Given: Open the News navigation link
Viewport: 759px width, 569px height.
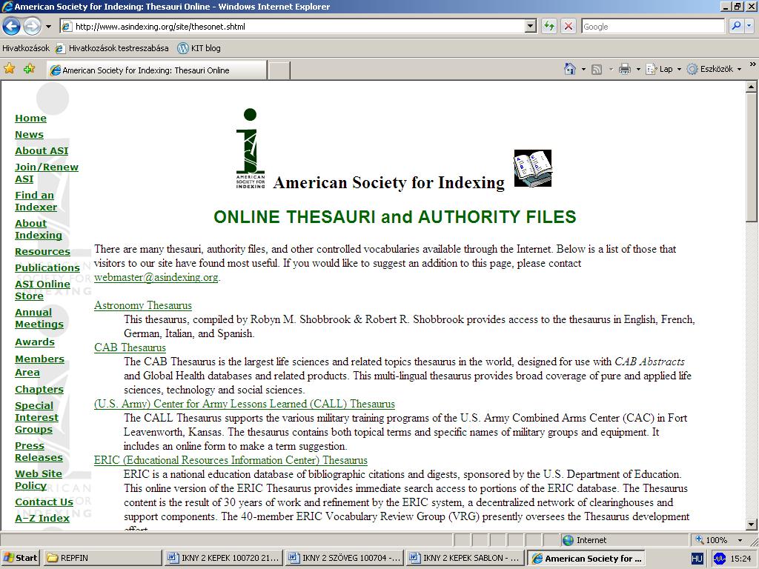Looking at the screenshot, I should tap(29, 135).
